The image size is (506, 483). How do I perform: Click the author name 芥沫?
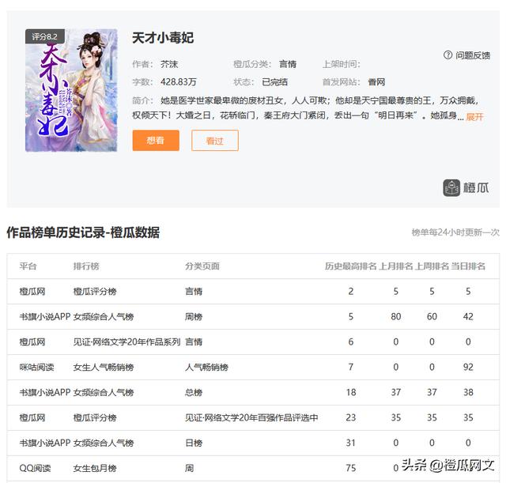[169, 64]
